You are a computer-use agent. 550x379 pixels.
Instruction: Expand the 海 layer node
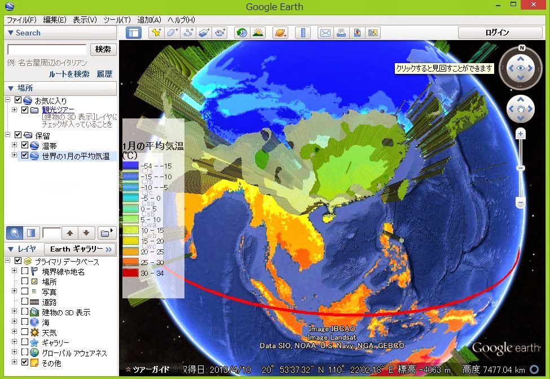point(14,321)
